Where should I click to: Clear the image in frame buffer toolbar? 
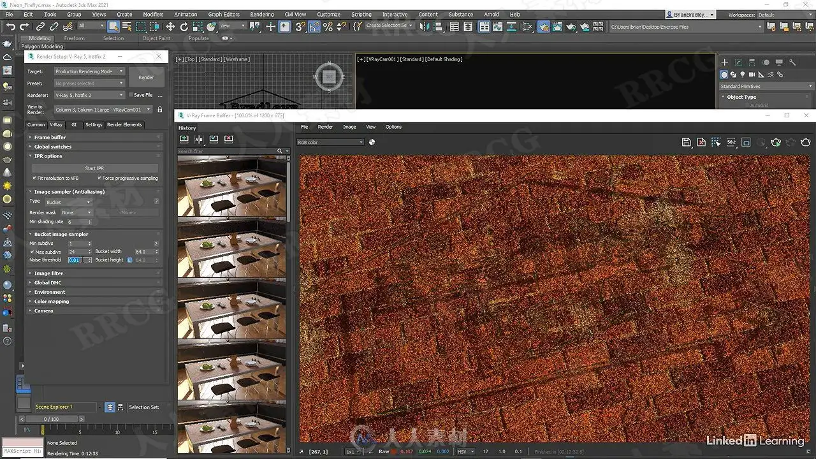point(701,142)
